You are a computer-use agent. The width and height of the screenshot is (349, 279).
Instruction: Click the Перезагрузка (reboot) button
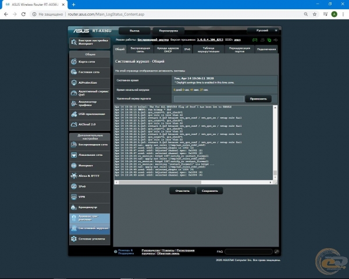pyautogui.click(x=169, y=31)
